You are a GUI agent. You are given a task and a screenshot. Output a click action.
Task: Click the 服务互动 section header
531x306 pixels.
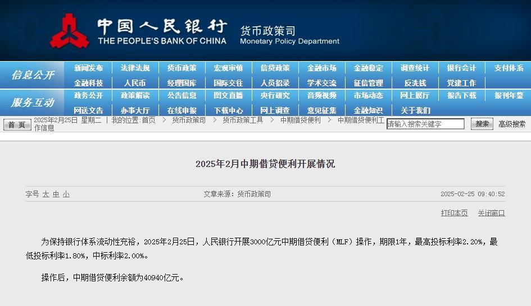pyautogui.click(x=33, y=103)
